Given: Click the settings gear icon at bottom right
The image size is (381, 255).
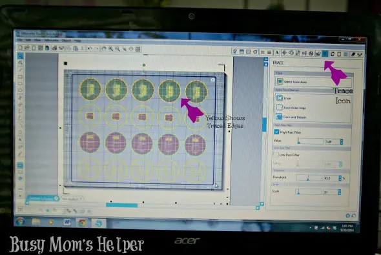Looking at the screenshot, I should pos(347,216).
